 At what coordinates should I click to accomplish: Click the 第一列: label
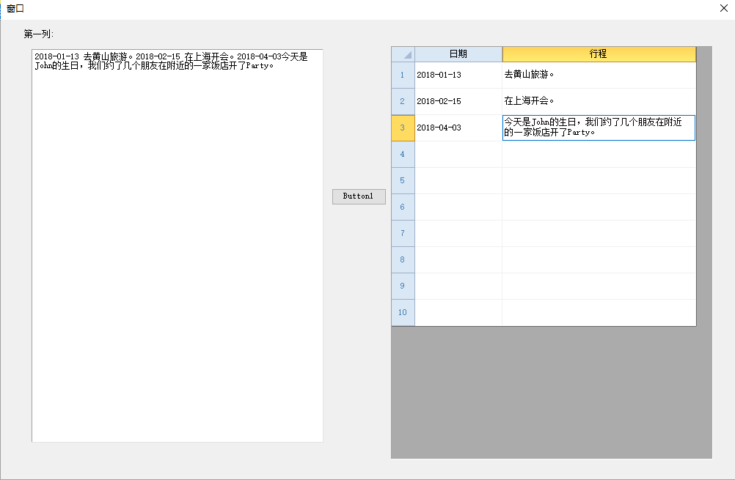39,34
